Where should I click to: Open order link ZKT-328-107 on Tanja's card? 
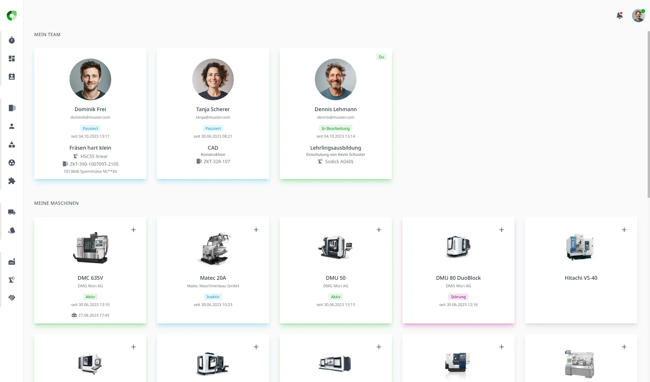coord(216,162)
